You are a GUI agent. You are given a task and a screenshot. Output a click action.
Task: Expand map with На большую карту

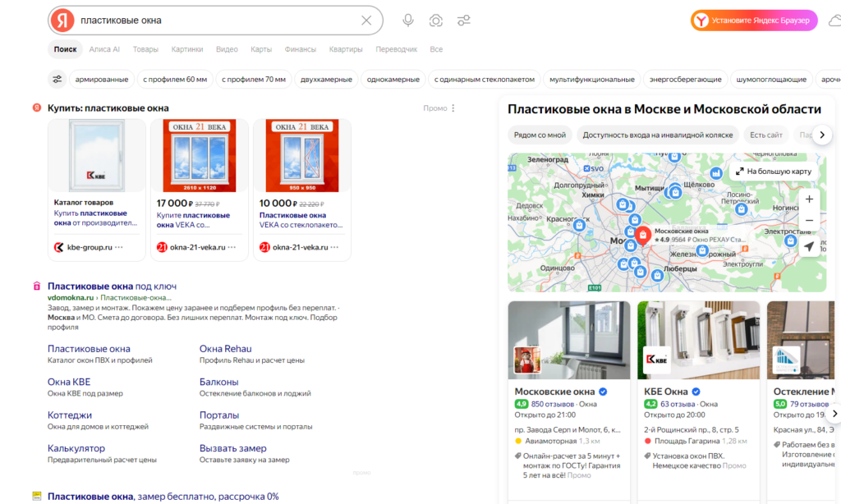point(773,172)
